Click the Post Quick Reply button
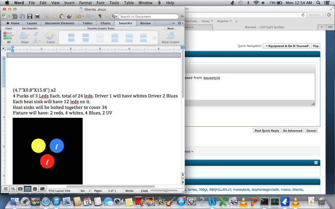This screenshot has height=209, width=335. 267,131
